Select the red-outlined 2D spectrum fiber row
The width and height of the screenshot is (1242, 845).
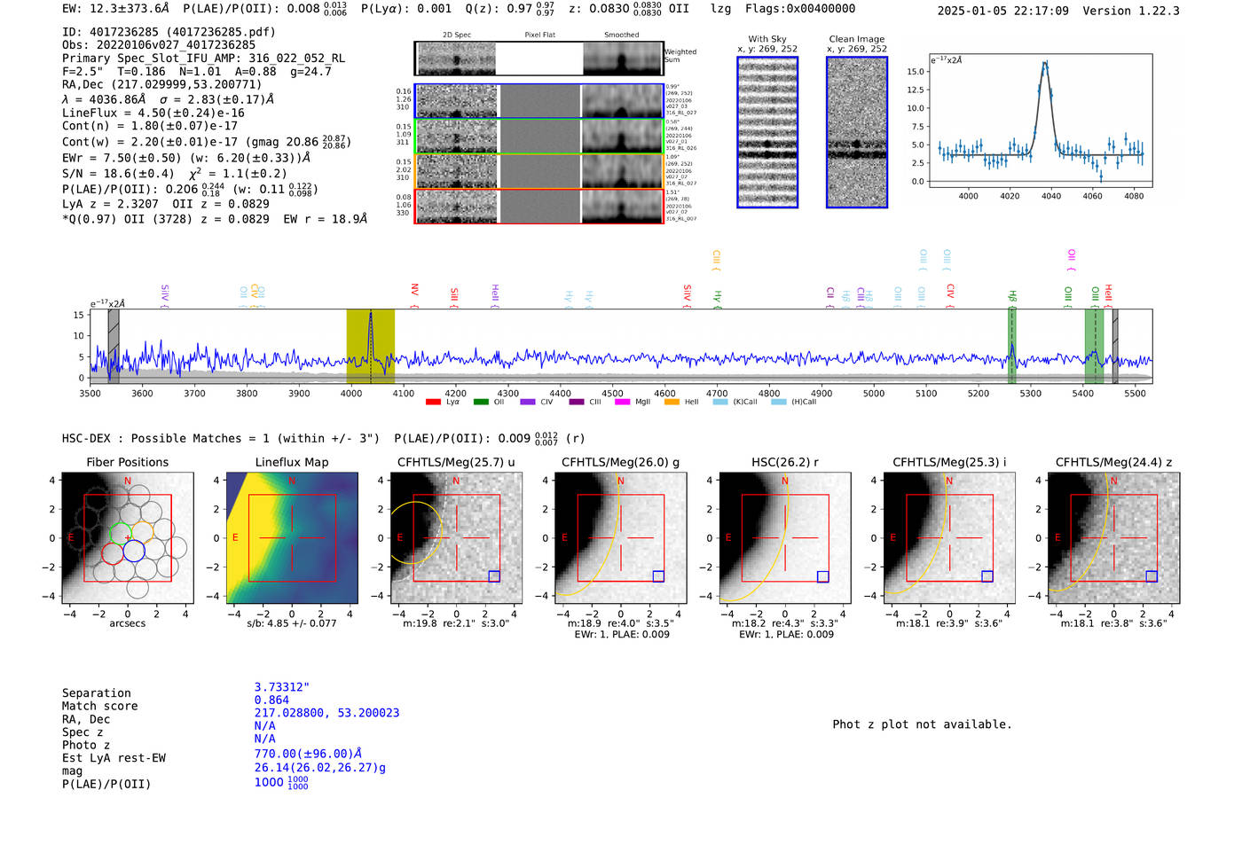pyautogui.click(x=538, y=207)
